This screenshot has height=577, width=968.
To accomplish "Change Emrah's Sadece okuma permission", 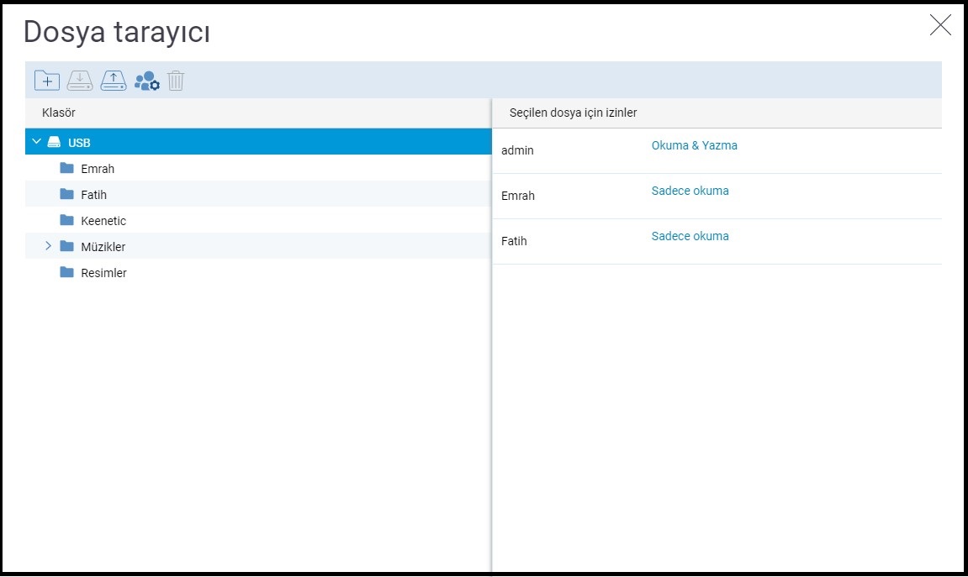I will tap(690, 191).
